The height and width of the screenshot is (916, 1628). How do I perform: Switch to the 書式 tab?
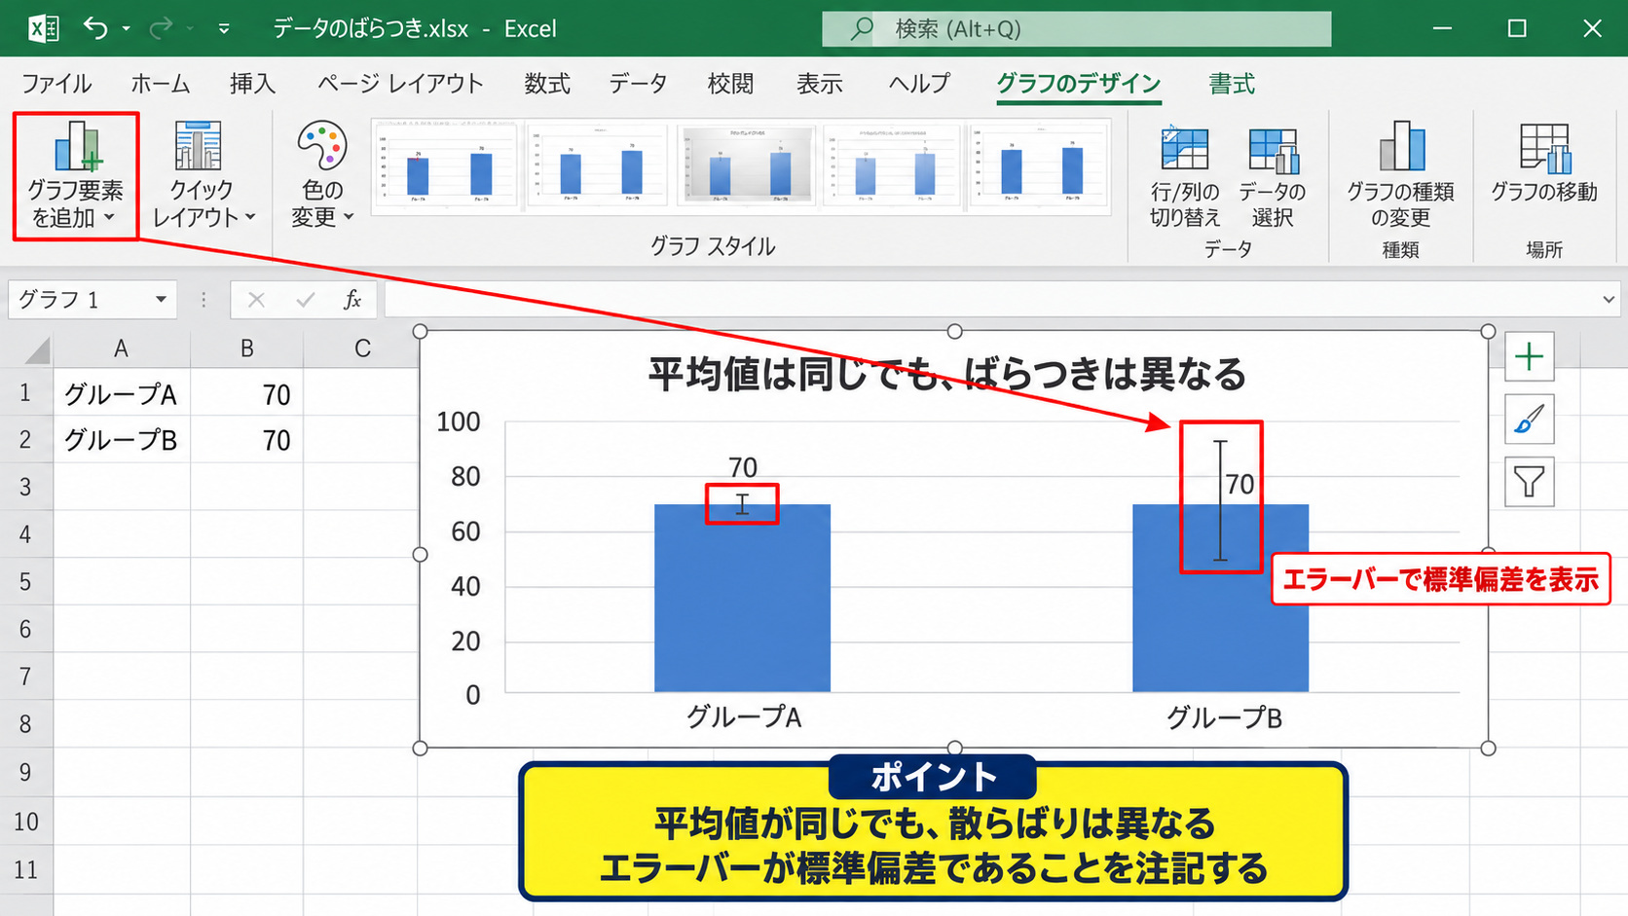click(x=1232, y=84)
